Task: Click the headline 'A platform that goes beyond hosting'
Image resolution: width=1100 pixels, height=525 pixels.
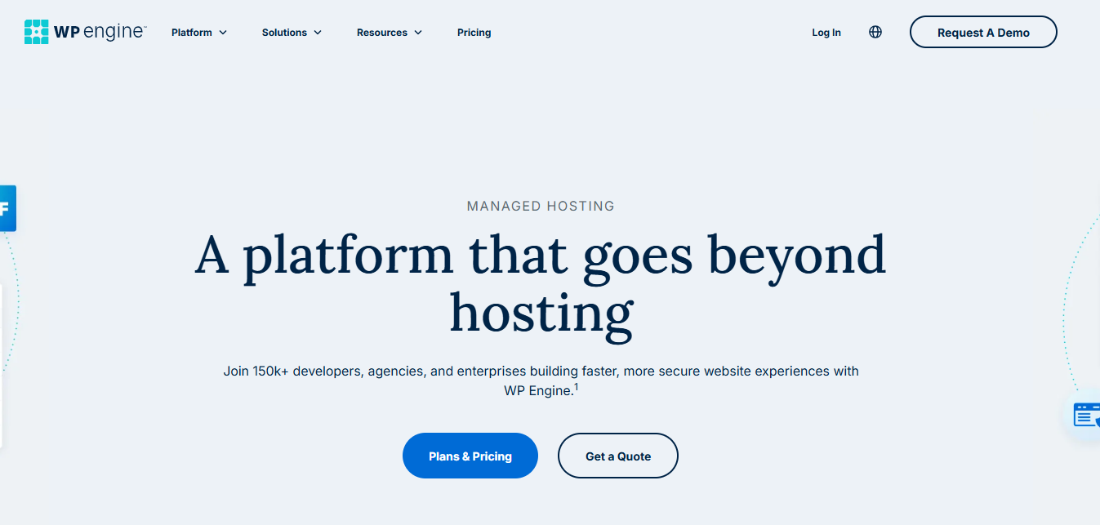Action: click(x=541, y=284)
